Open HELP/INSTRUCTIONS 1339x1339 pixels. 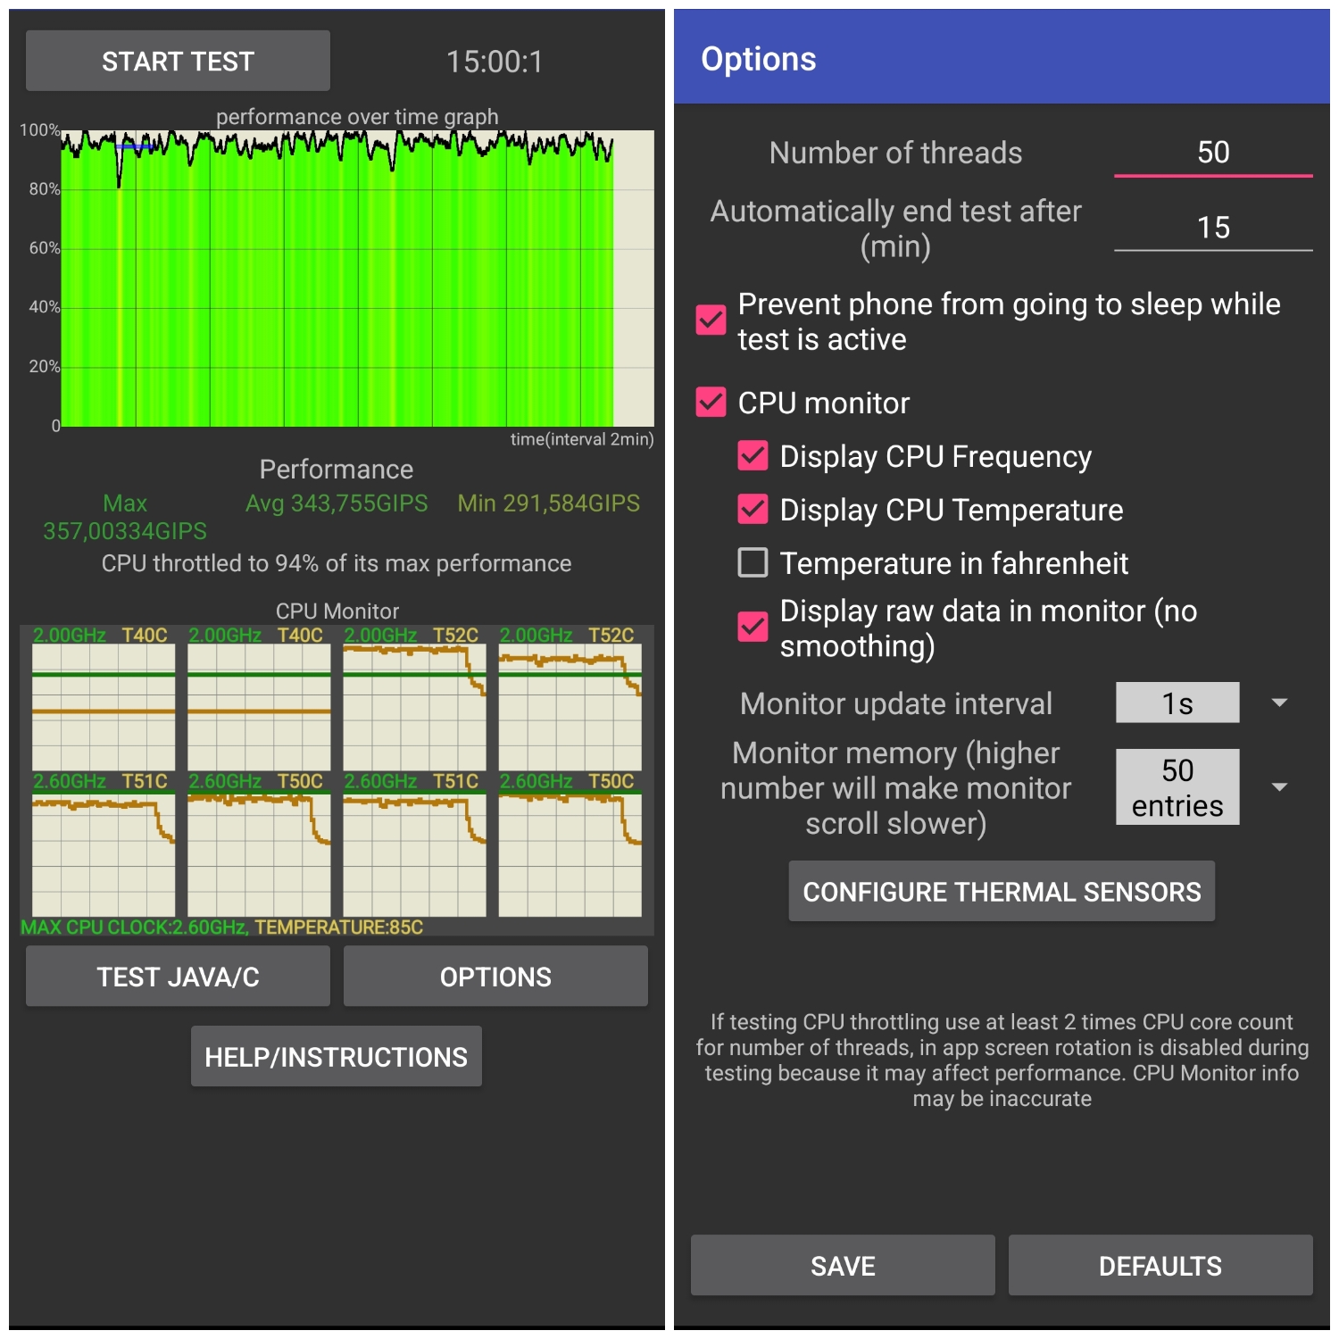pos(336,1057)
